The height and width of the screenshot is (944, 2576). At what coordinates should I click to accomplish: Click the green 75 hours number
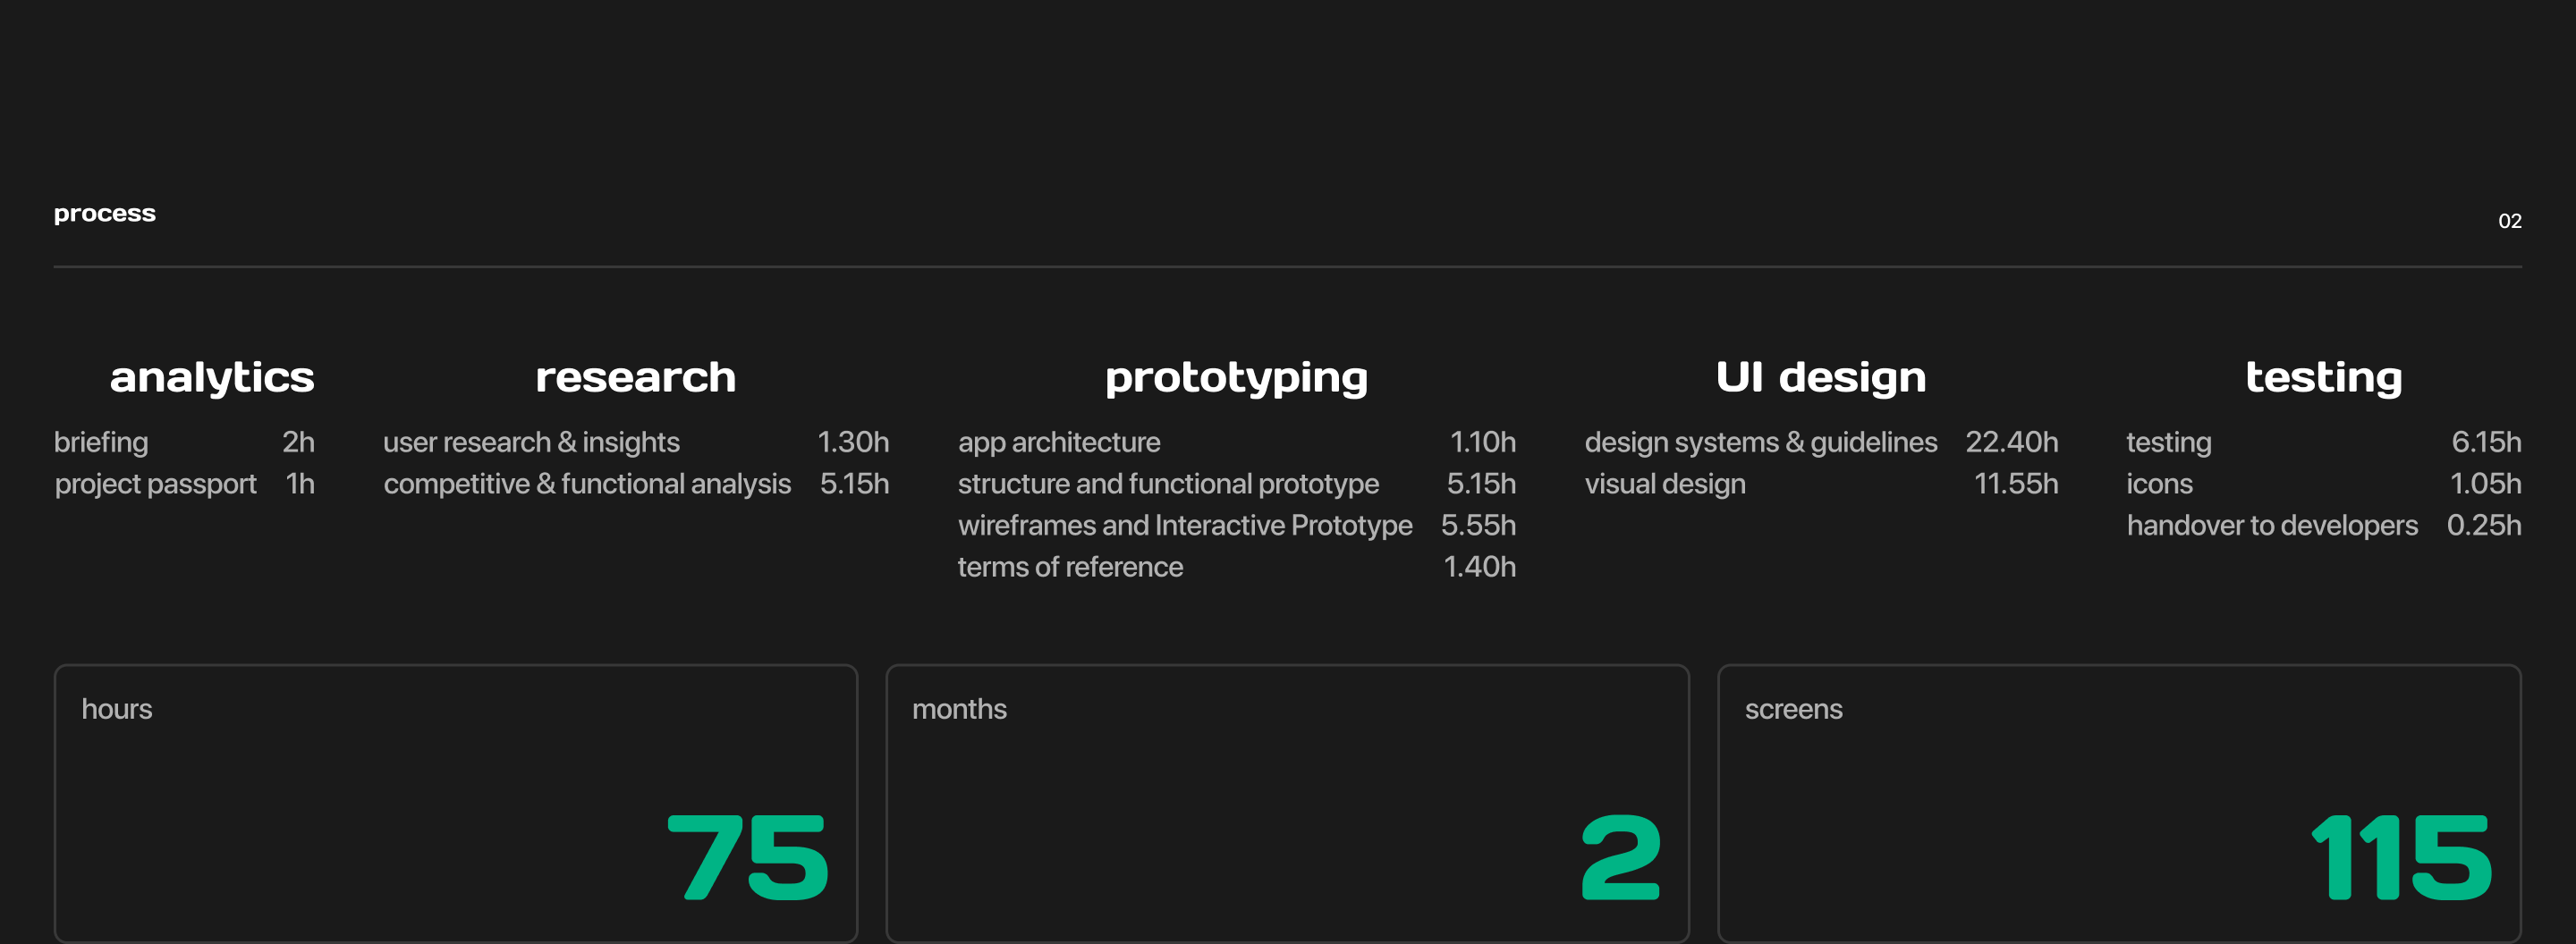(747, 857)
